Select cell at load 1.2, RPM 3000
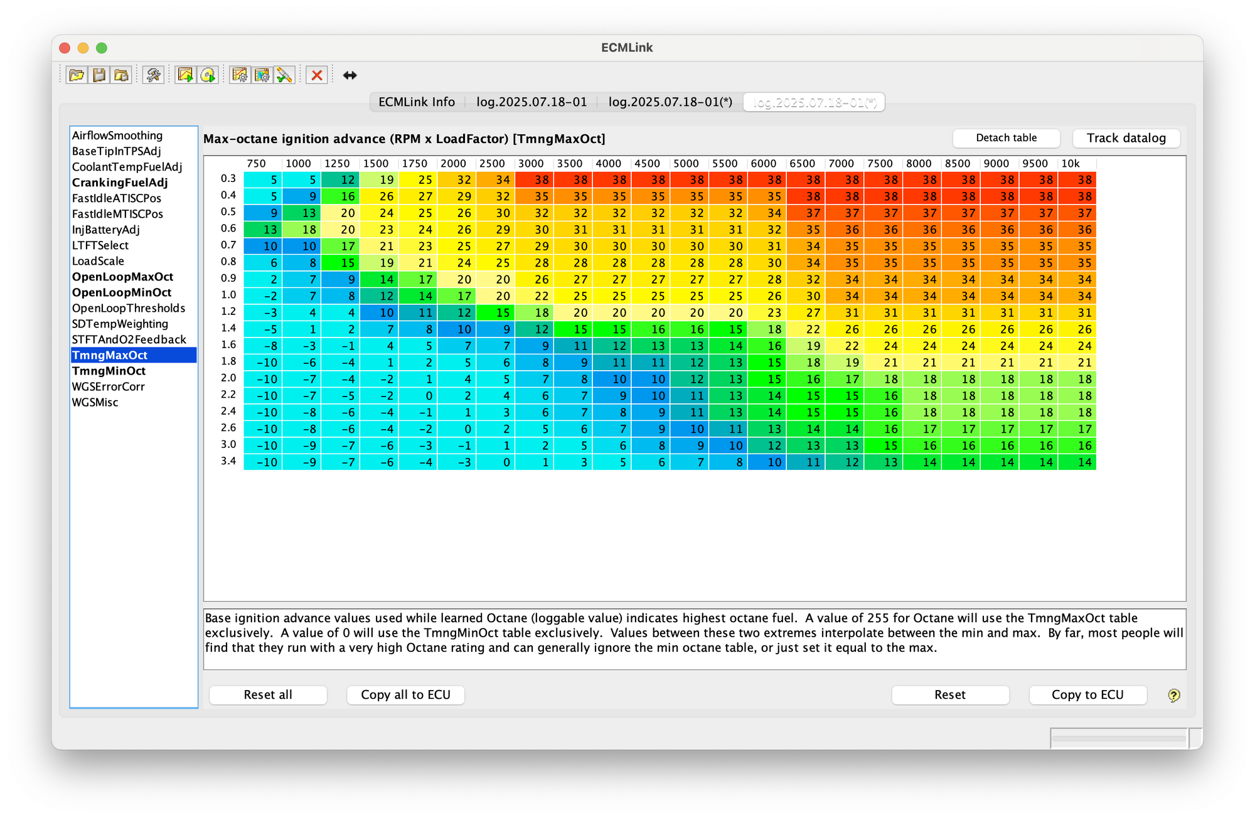1255x818 pixels. pos(535,313)
